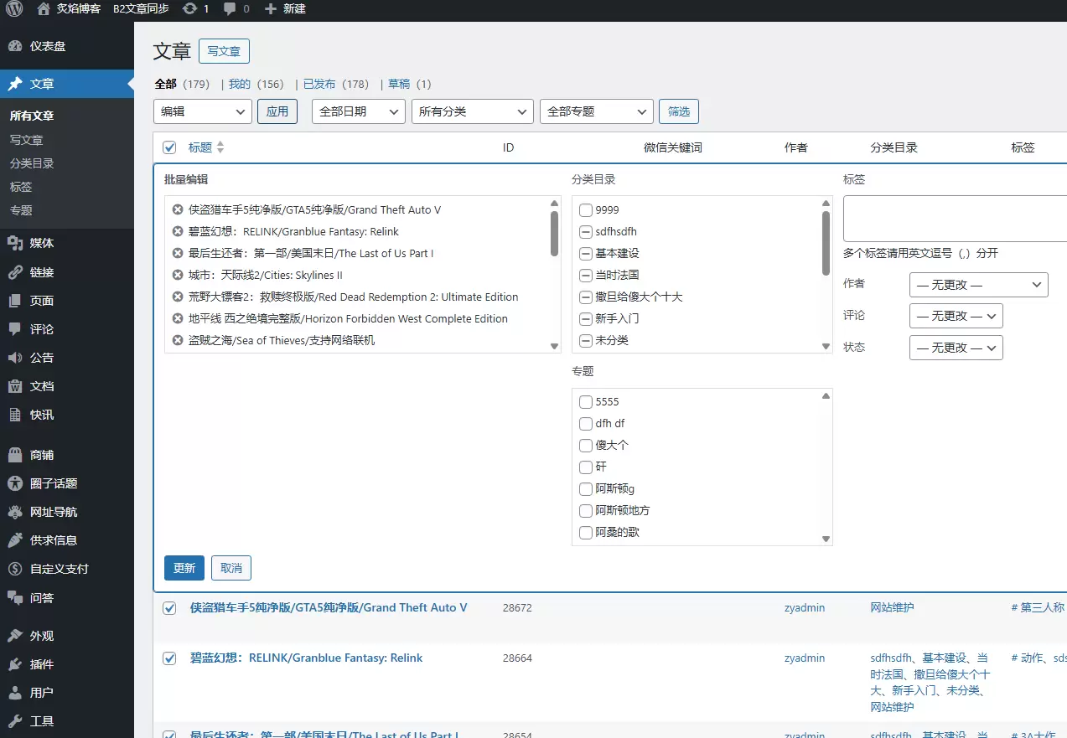Image resolution: width=1067 pixels, height=738 pixels.
Task: Toggle the 基本建设 category checkbox
Action: [586, 254]
